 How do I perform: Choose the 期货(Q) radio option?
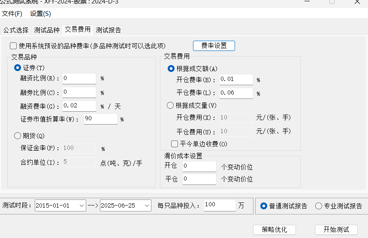pos(18,136)
